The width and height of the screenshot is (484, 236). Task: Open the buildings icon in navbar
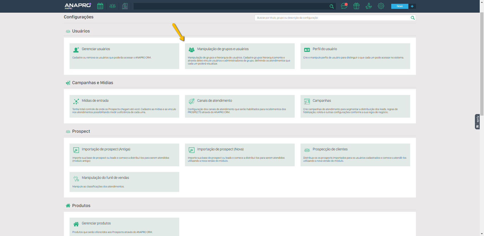point(125,6)
